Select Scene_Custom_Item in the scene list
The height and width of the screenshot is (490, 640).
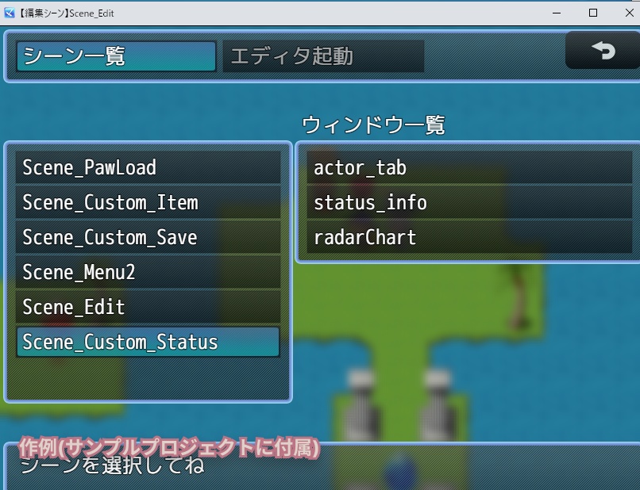[x=147, y=202]
